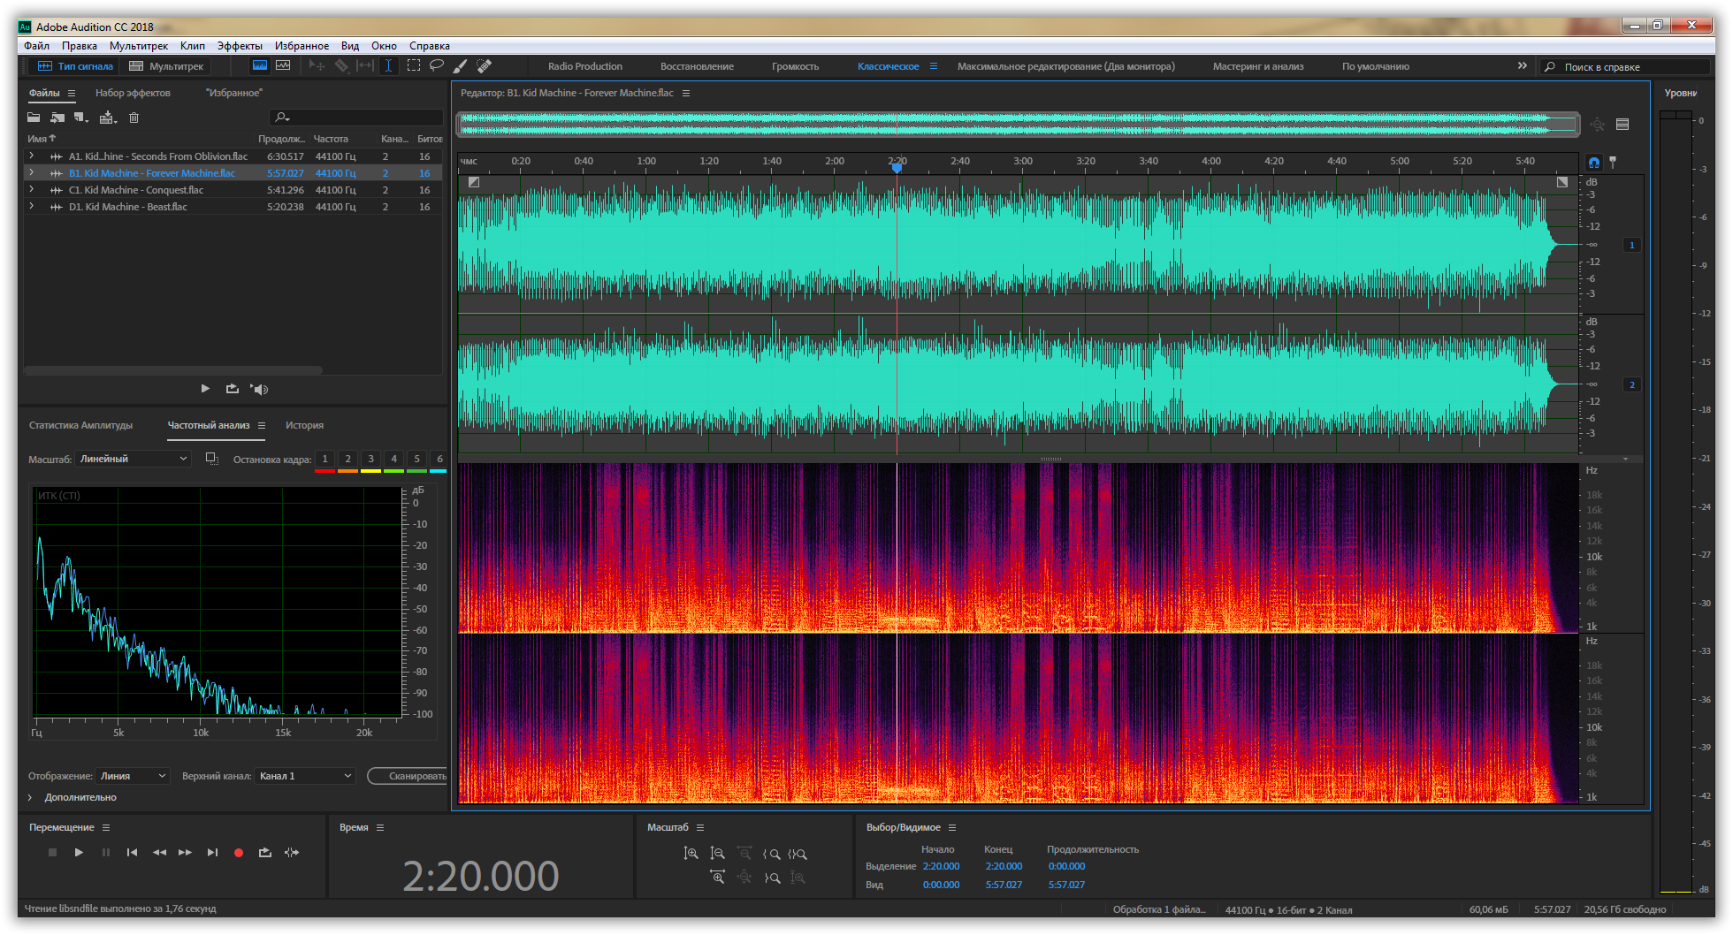Switch to Мультитрек view button
Viewport: 1733px width, 935px height.
pos(167,66)
